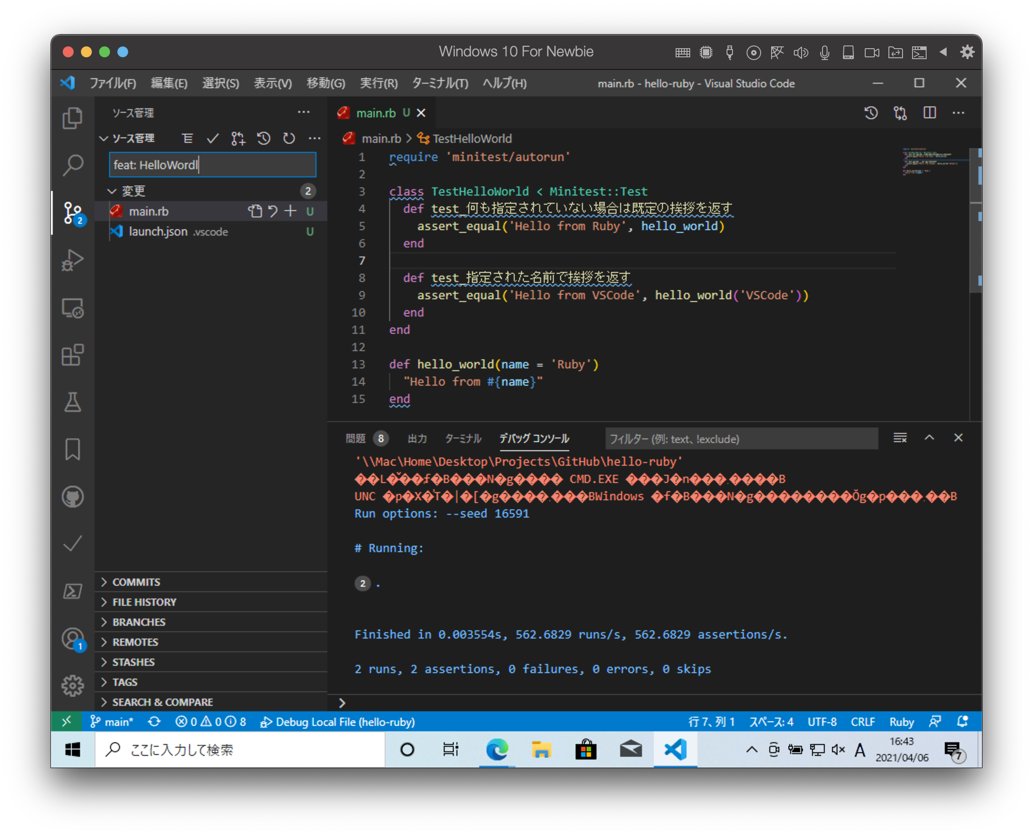Expand the BRANCHES section
The width and height of the screenshot is (1033, 835).
[139, 621]
